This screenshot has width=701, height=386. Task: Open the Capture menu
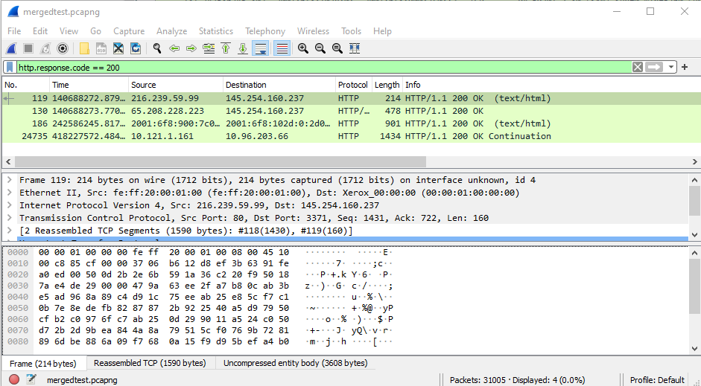point(129,31)
